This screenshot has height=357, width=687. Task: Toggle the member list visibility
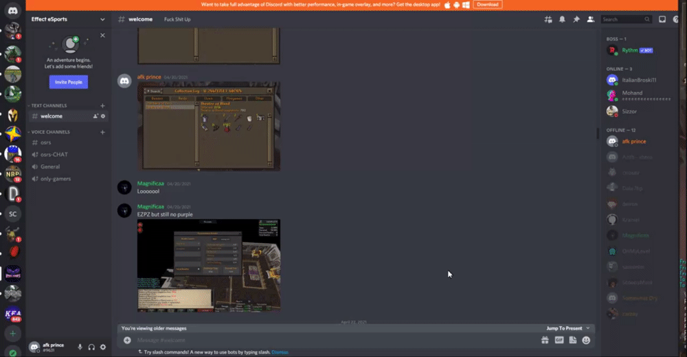(589, 19)
